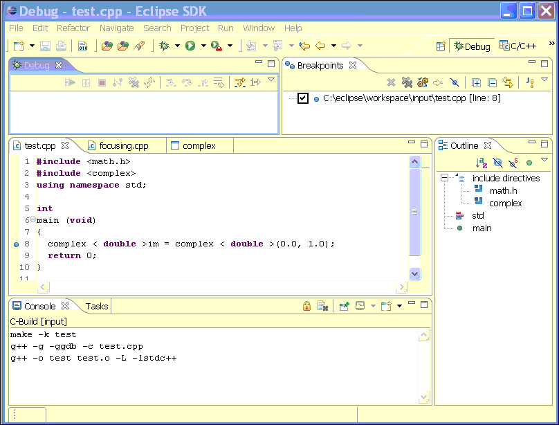Click Resume icon in Debug view

[70, 83]
